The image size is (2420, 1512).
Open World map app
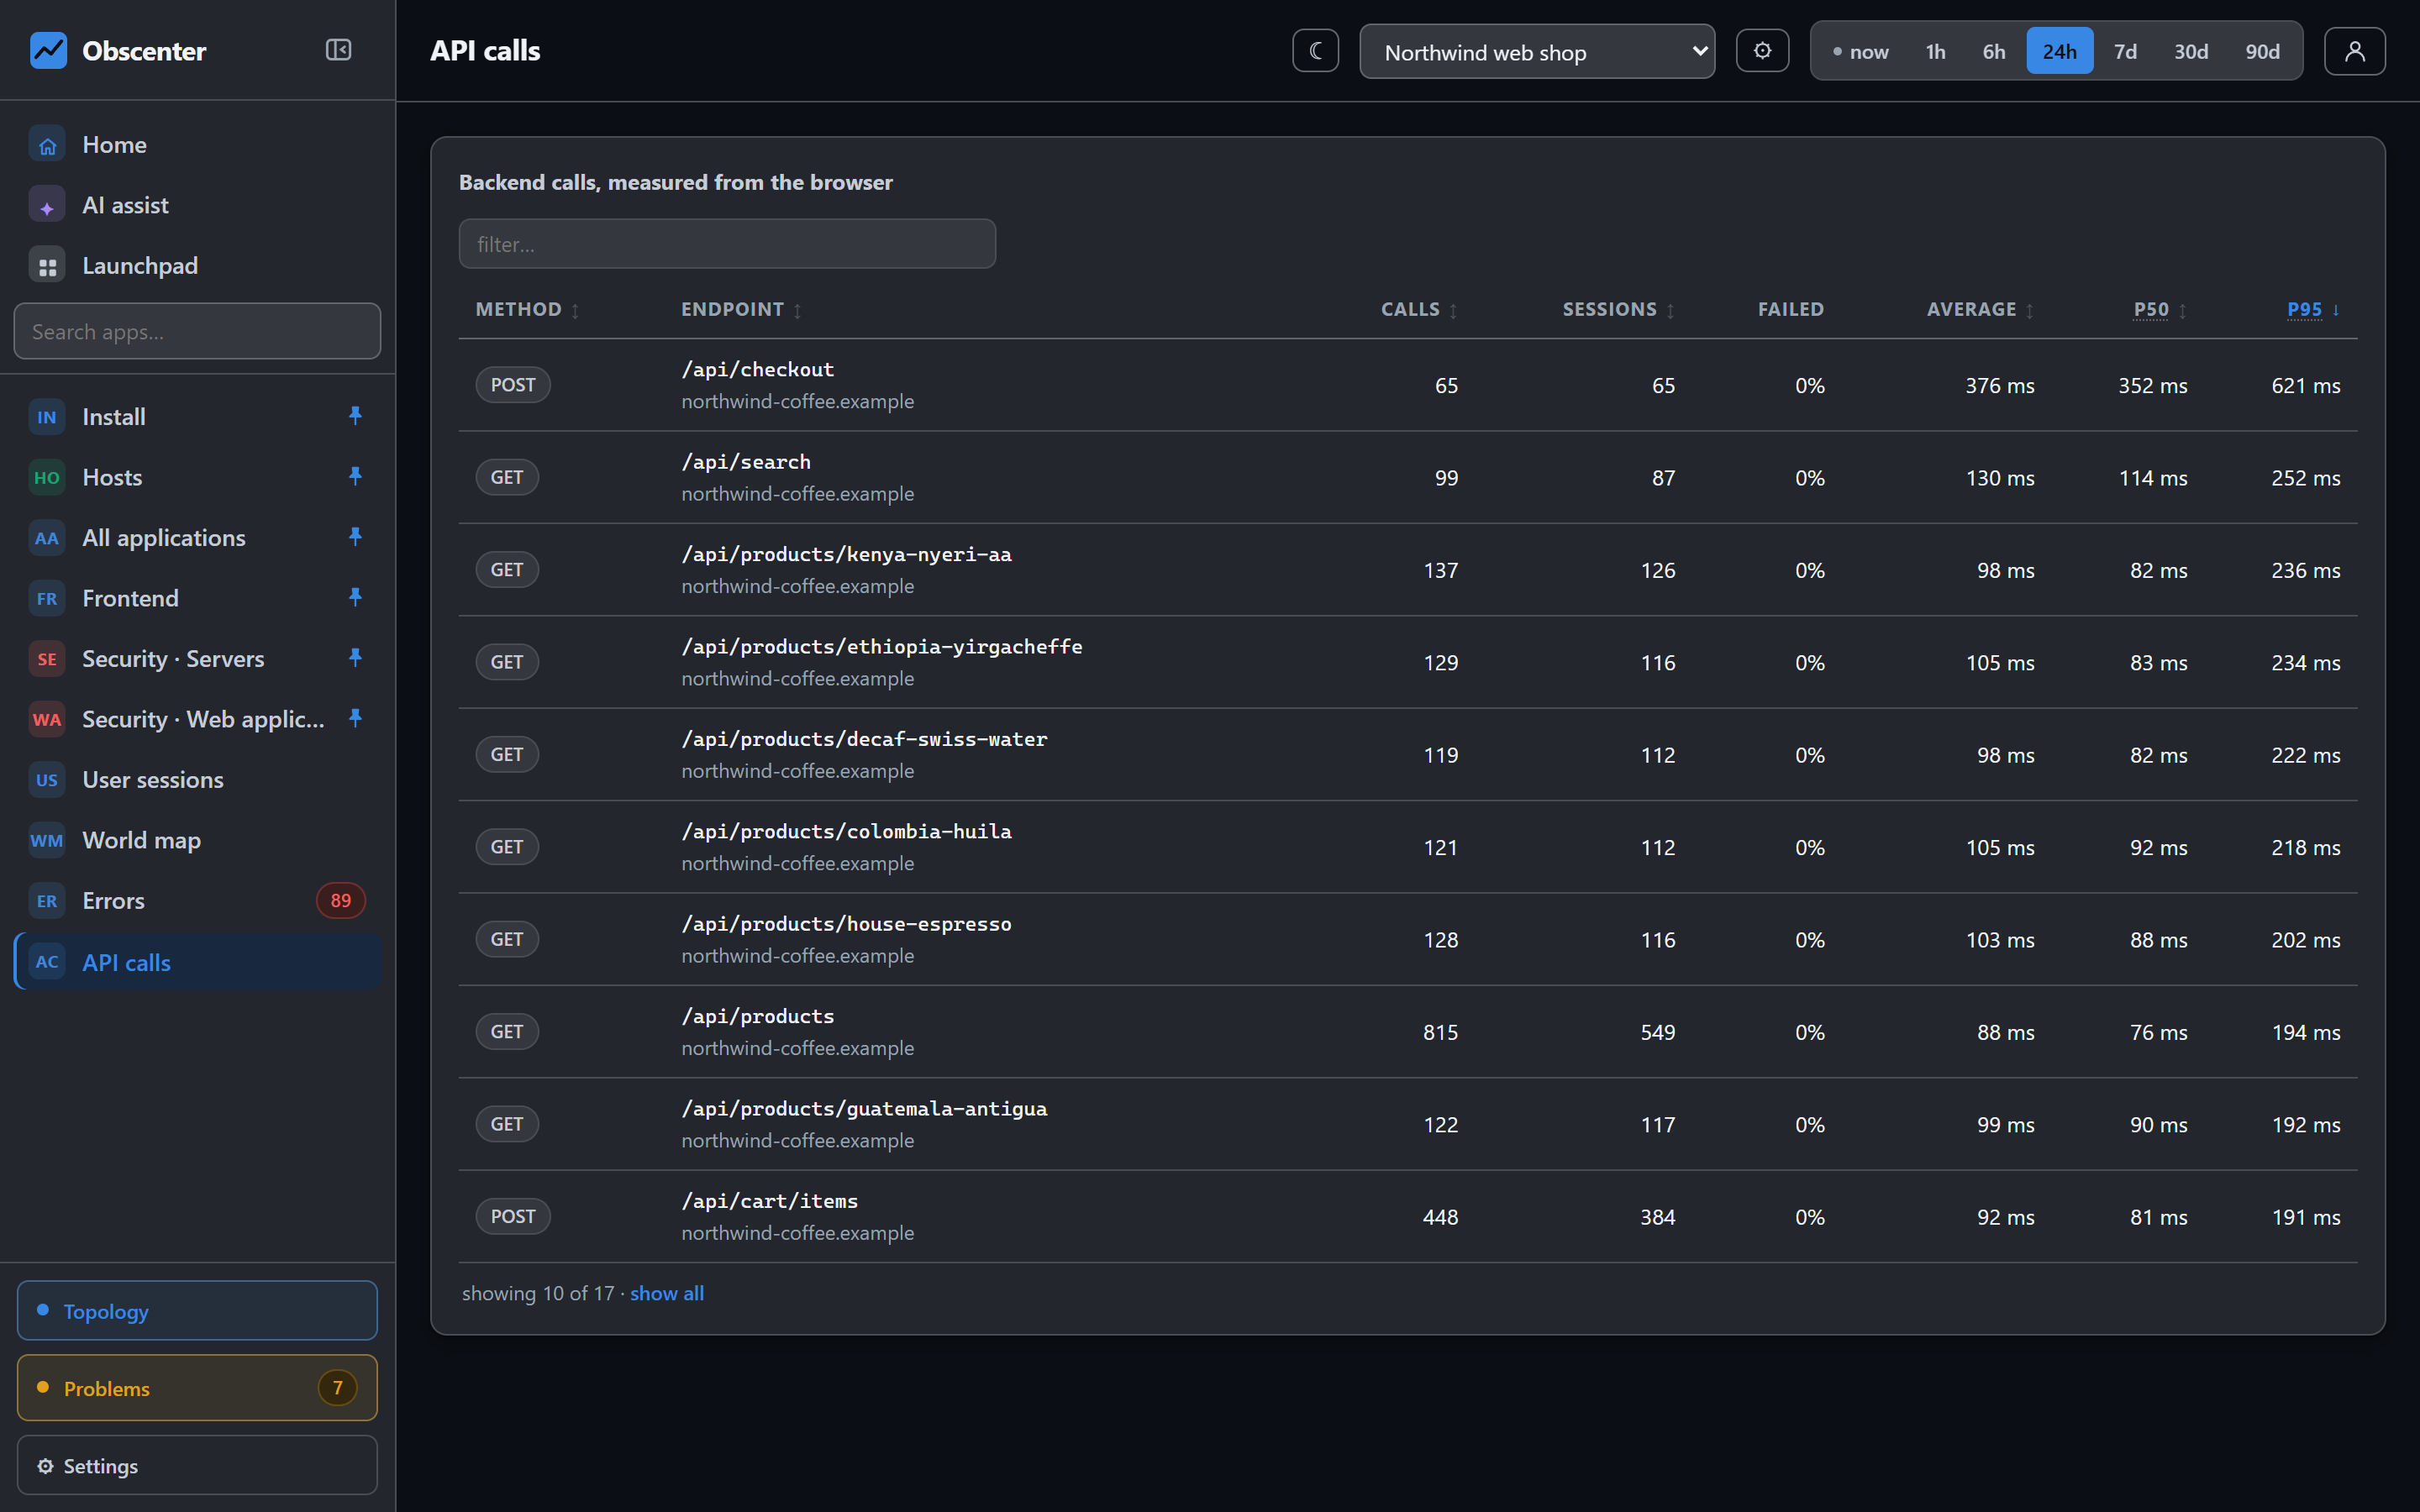point(197,840)
